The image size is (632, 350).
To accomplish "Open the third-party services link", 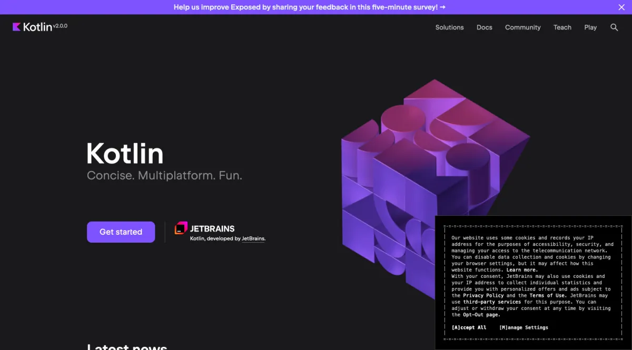I will click(492, 302).
